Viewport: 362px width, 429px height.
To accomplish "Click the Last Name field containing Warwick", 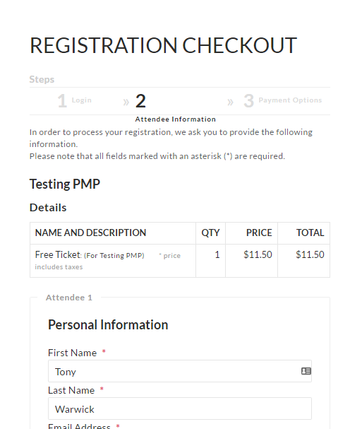I will [180, 409].
